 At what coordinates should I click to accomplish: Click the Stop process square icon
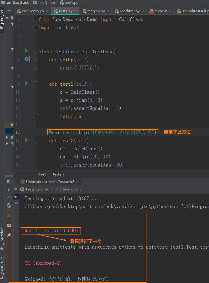pyautogui.click(x=9, y=215)
